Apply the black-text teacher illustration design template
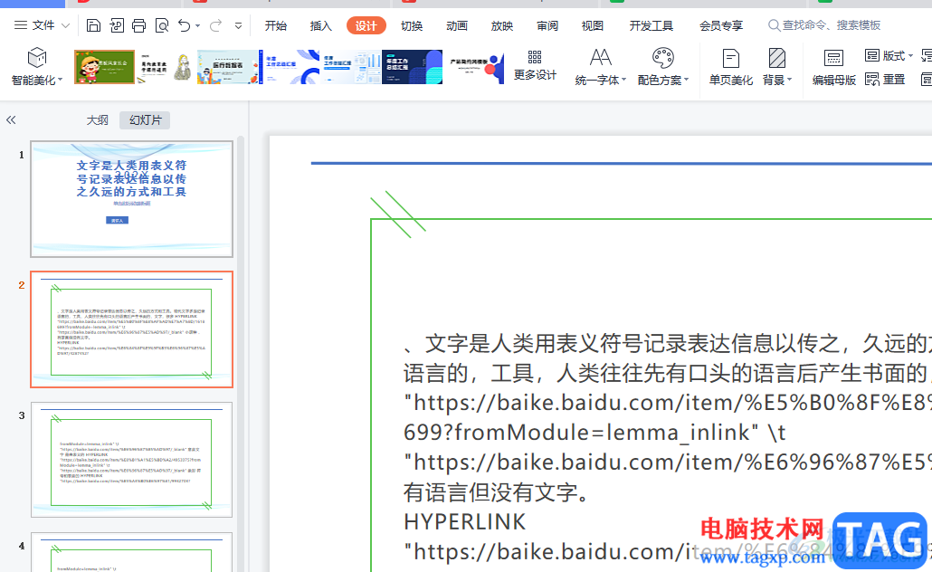932x572 pixels. coord(166,67)
